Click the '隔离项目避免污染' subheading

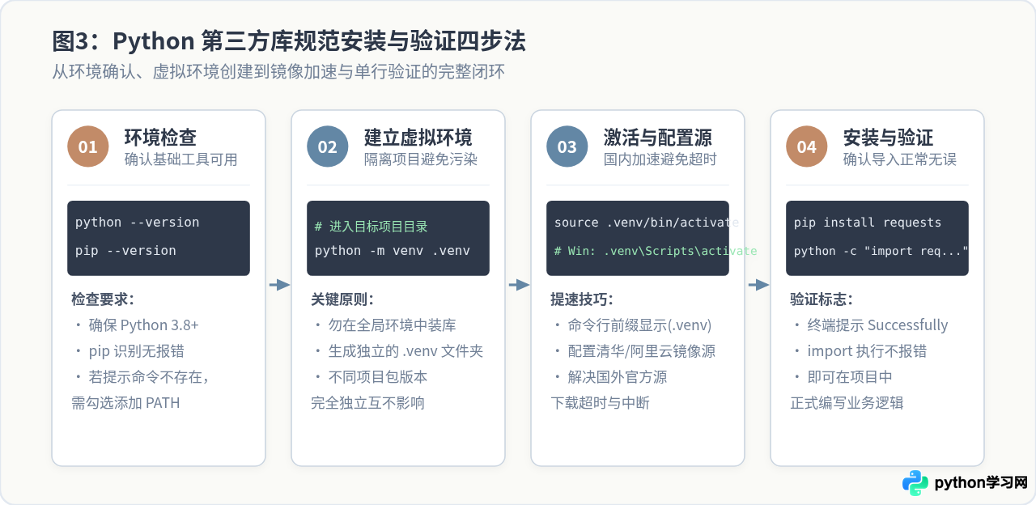[421, 159]
